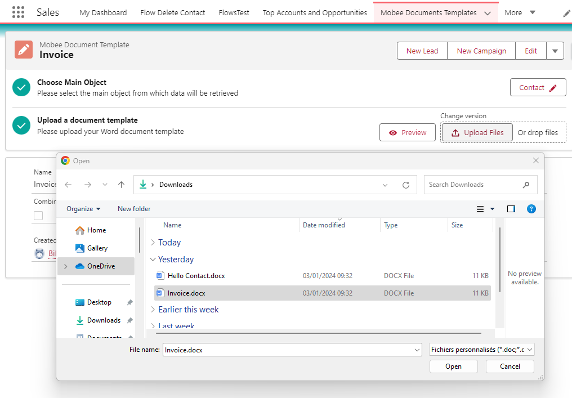The width and height of the screenshot is (572, 398).
Task: Open the blue help question mark icon
Action: [531, 209]
